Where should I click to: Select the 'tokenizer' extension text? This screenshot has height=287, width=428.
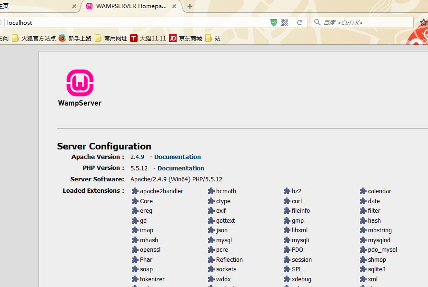click(152, 279)
